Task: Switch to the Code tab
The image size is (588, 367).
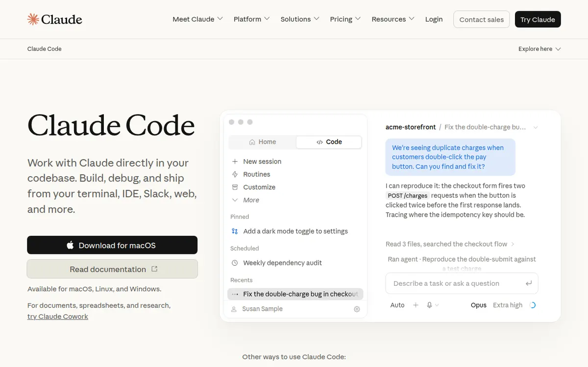Action: [329, 142]
